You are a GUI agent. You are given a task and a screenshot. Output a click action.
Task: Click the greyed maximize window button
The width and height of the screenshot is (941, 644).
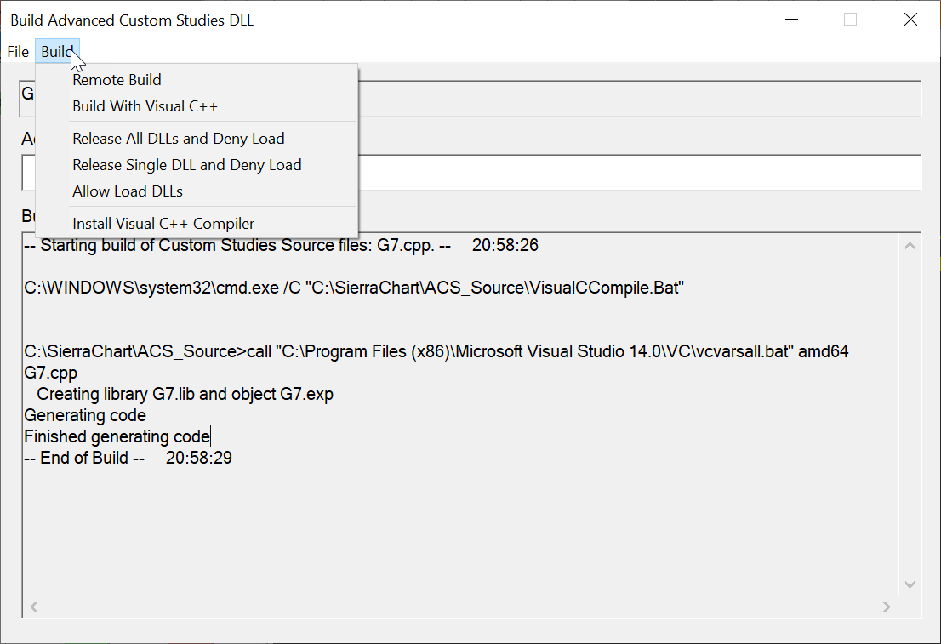tap(850, 20)
